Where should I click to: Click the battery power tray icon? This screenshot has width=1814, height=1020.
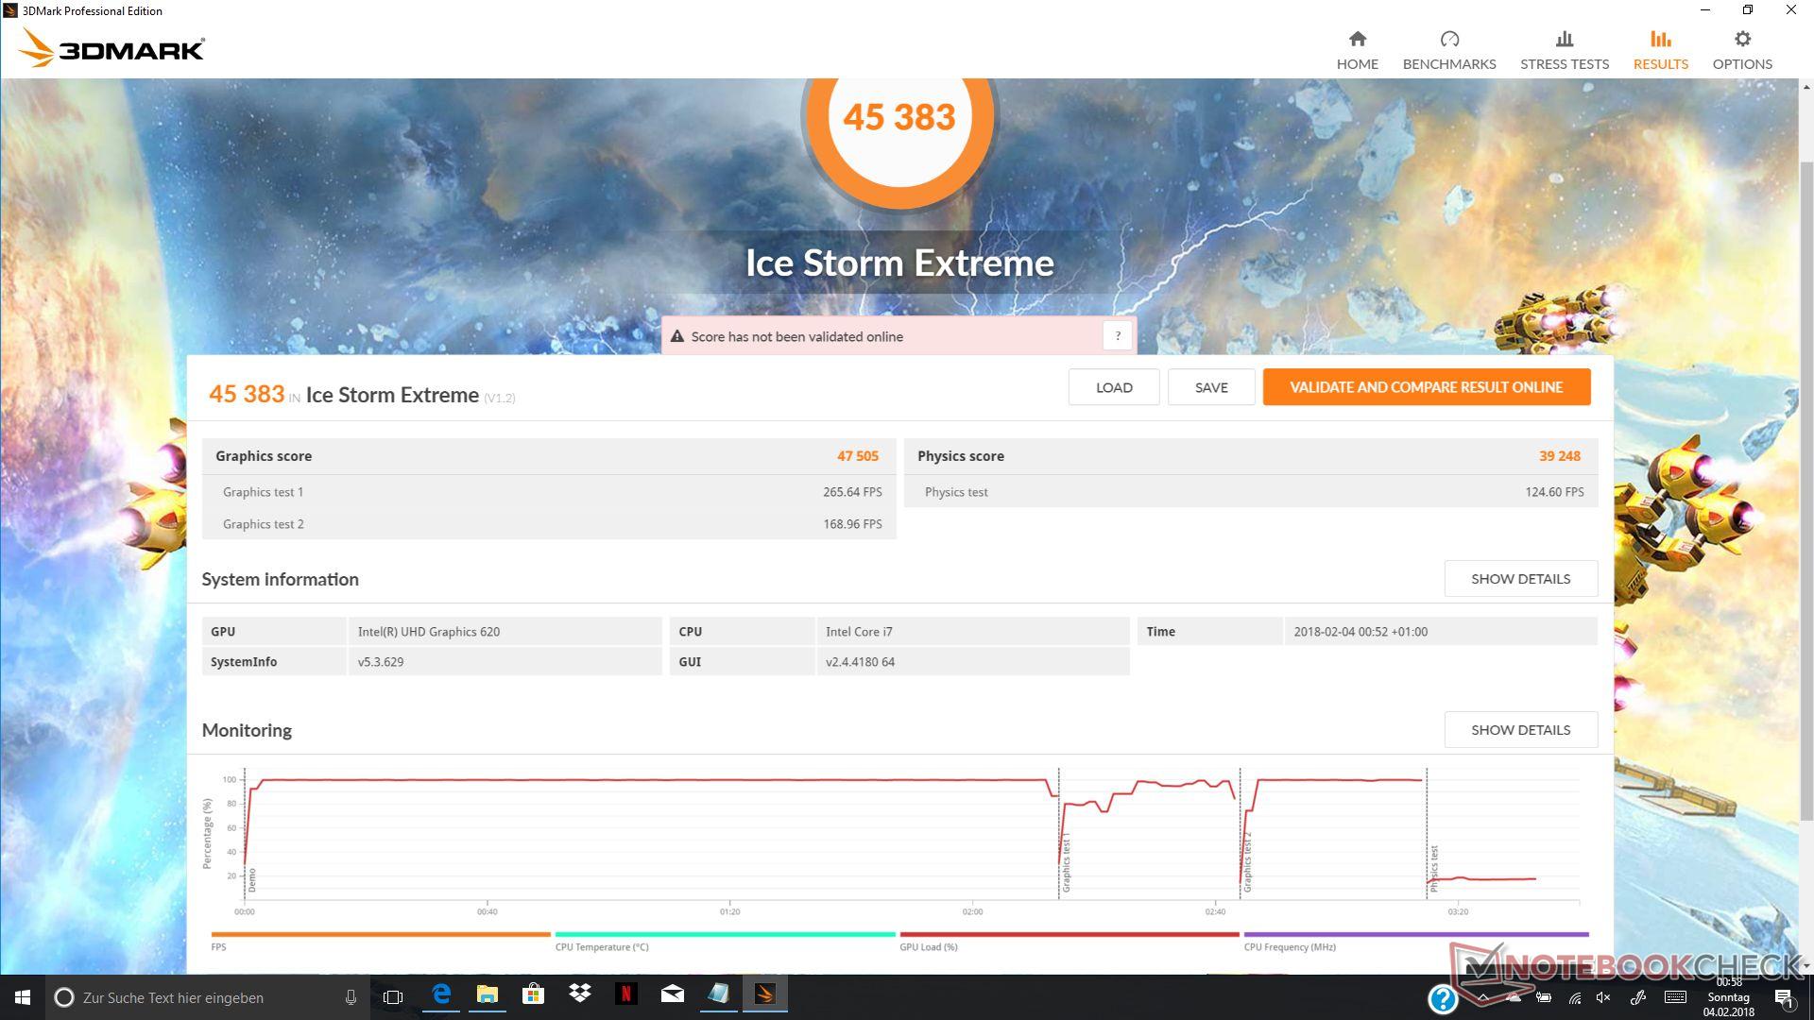point(1544,997)
